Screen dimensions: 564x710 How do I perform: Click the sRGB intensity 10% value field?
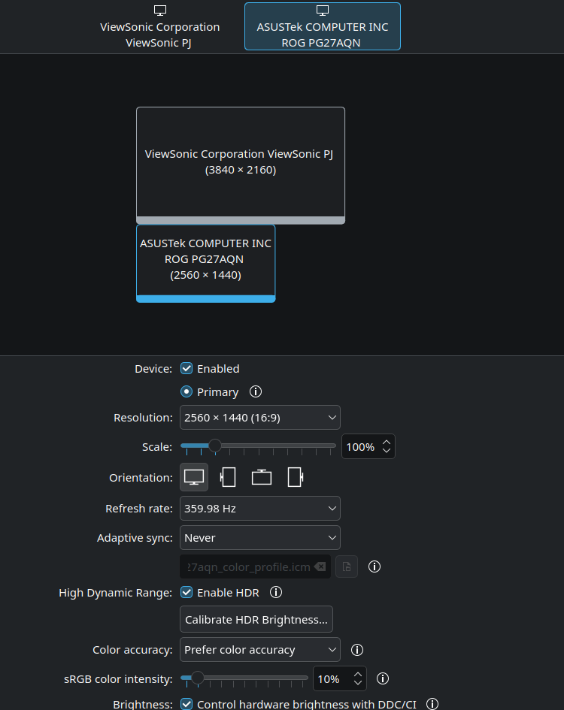click(332, 678)
